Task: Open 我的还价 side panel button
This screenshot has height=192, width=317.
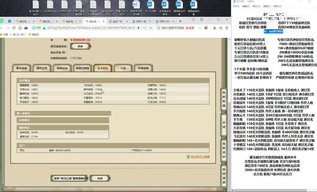Action: (224, 150)
